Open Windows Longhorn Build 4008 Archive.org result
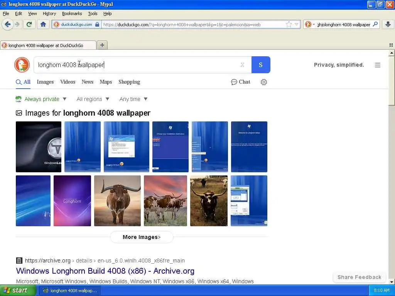This screenshot has width=395, height=296. coord(105,271)
